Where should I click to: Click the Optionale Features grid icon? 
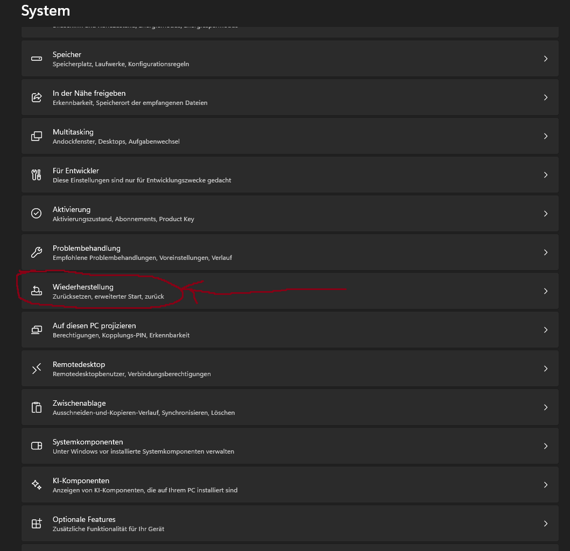[x=37, y=524]
